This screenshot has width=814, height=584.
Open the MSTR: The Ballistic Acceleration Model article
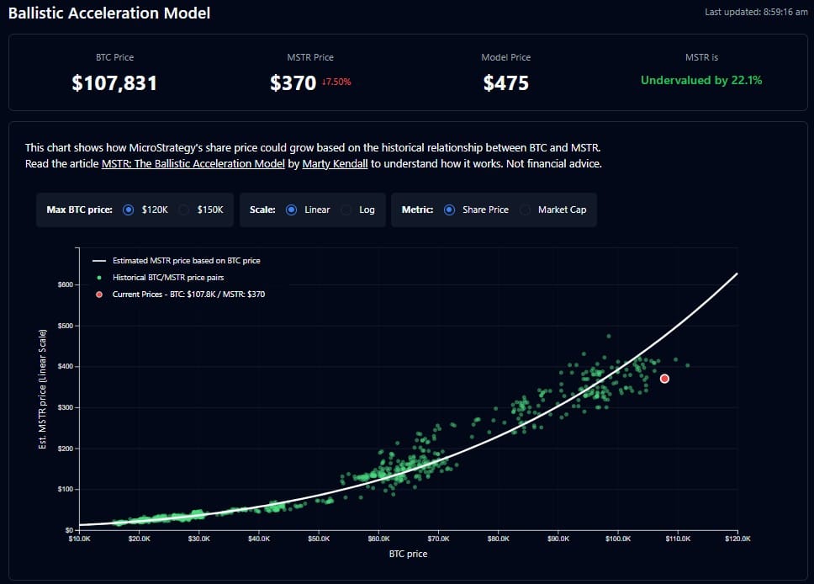193,163
